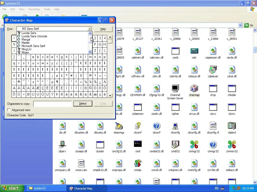Select the cabinet.dll file icon
The height and width of the screenshot is (192, 257).
(138, 51)
